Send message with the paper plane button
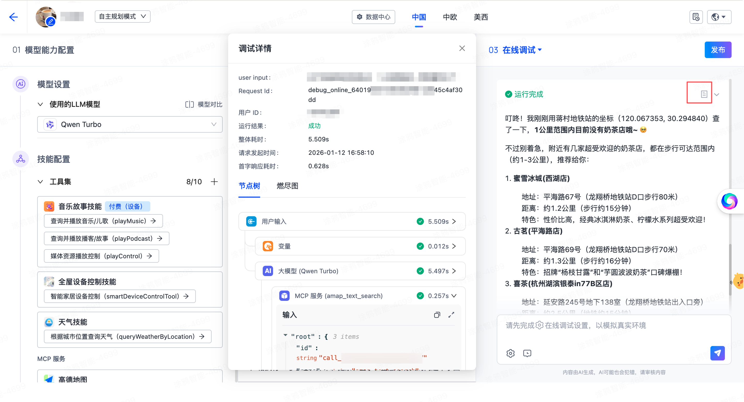This screenshot has height=402, width=744. (x=717, y=353)
